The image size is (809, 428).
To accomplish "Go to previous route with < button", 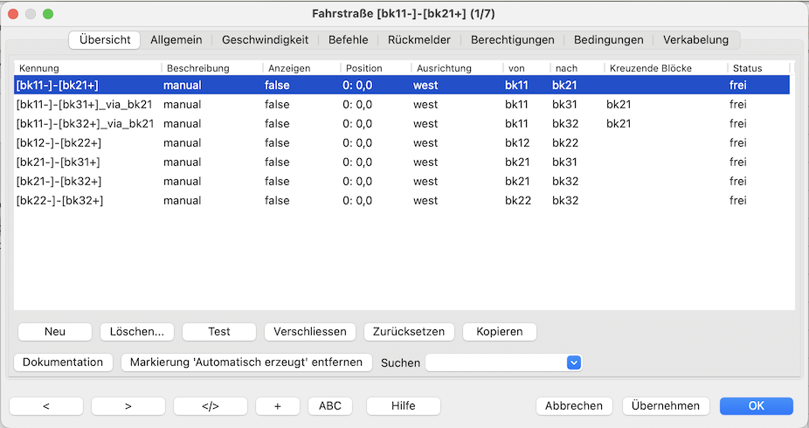I will point(46,406).
